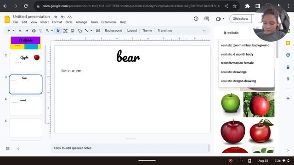
Task: Open Contacts in the side panel
Action: pos(288,67)
